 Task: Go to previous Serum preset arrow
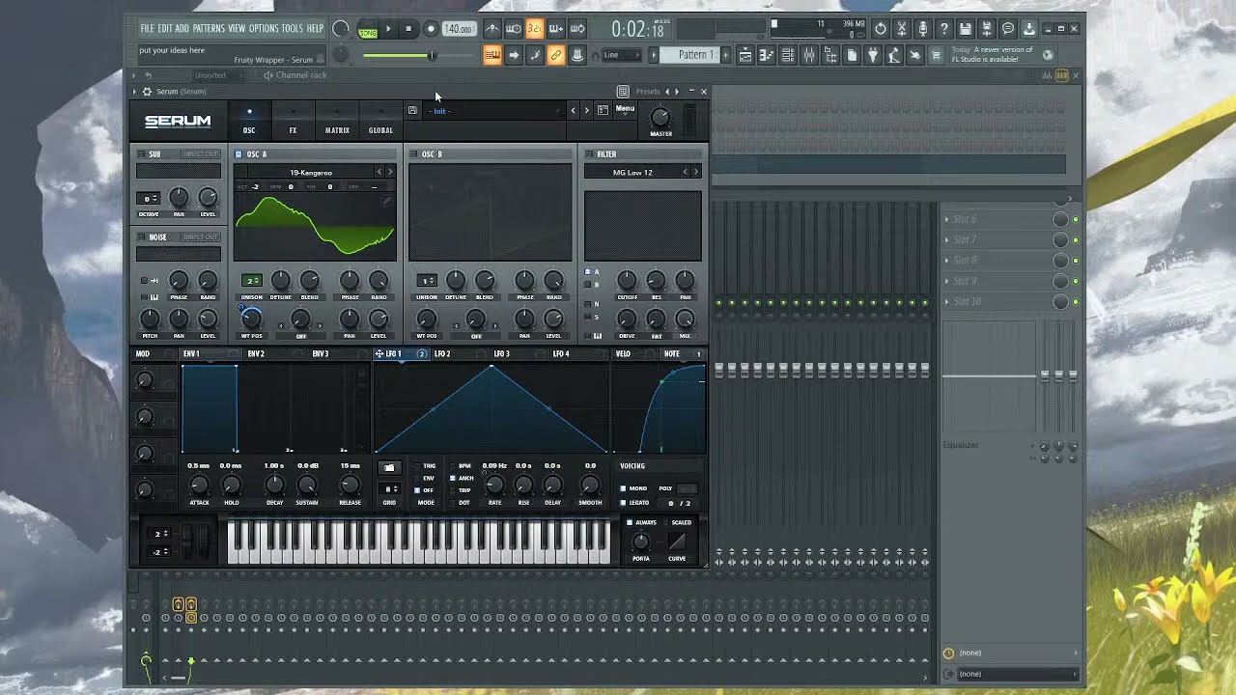click(573, 110)
